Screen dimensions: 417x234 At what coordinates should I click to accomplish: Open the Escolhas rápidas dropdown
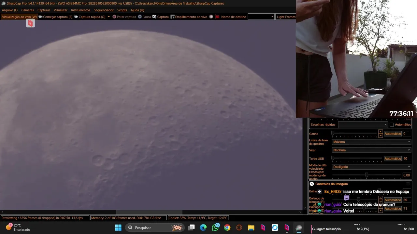click(x=363, y=124)
